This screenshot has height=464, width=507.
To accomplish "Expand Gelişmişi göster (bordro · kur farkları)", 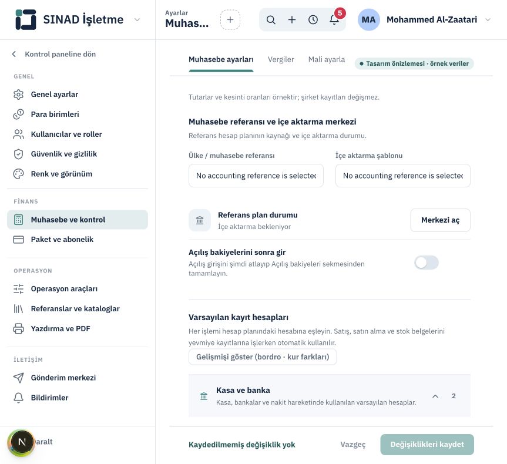I will tap(263, 357).
